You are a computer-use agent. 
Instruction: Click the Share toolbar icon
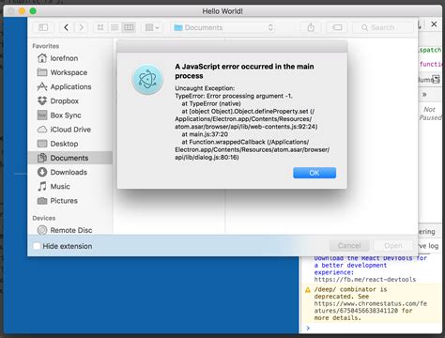pos(311,27)
